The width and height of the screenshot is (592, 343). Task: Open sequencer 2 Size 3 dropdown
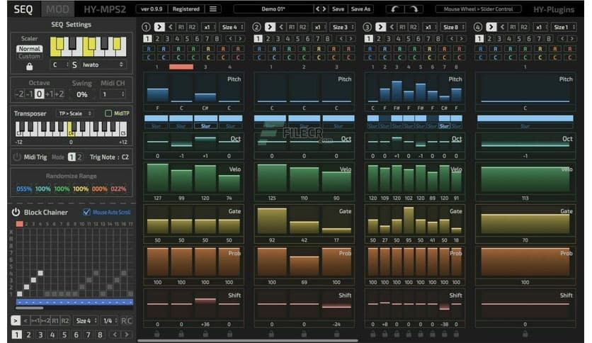[343, 27]
